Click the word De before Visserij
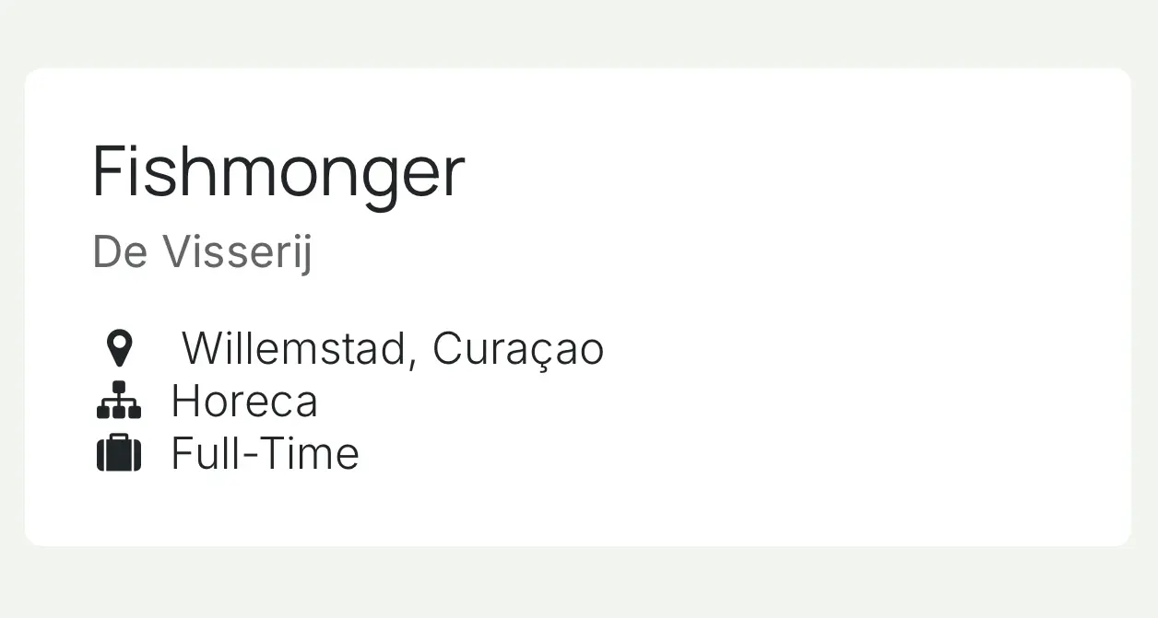Image resolution: width=1158 pixels, height=618 pixels. tap(120, 252)
